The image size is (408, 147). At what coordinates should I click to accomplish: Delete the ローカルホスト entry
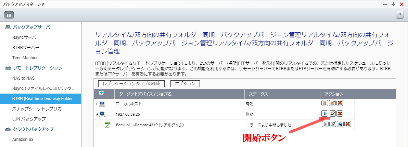pos(340,103)
